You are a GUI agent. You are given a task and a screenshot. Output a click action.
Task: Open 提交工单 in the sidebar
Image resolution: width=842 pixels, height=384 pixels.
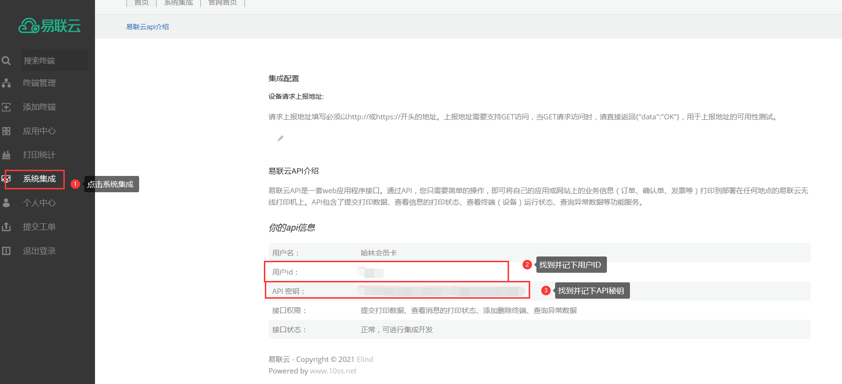[39, 227]
